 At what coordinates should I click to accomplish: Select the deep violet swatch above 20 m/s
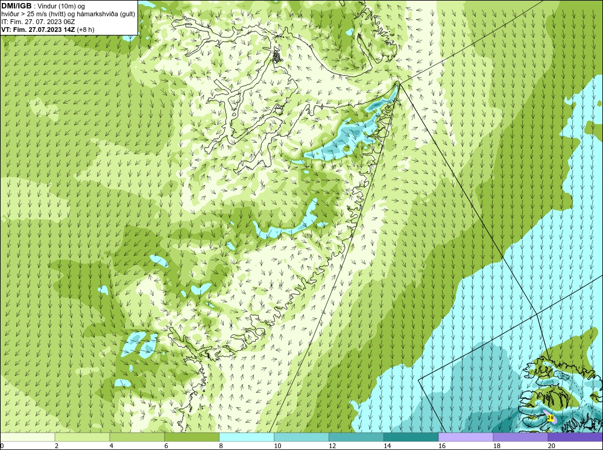[575, 437]
